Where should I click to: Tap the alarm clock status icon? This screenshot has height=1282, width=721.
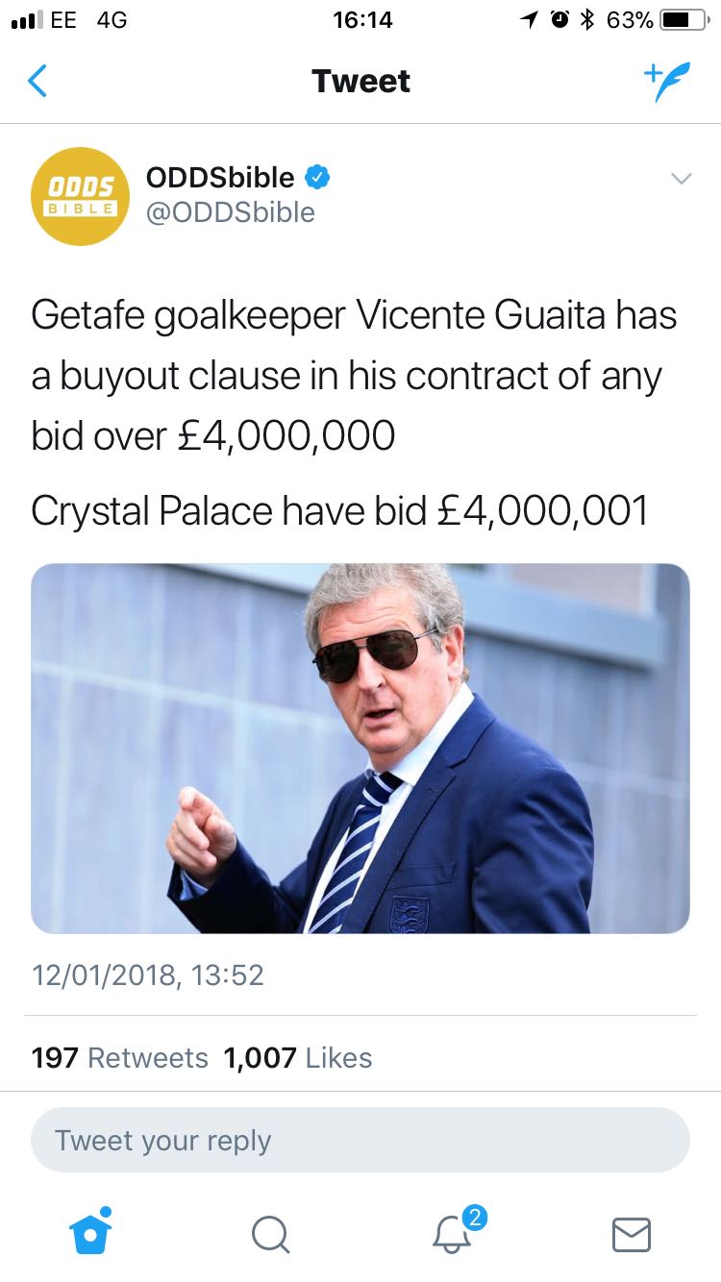coord(558,20)
